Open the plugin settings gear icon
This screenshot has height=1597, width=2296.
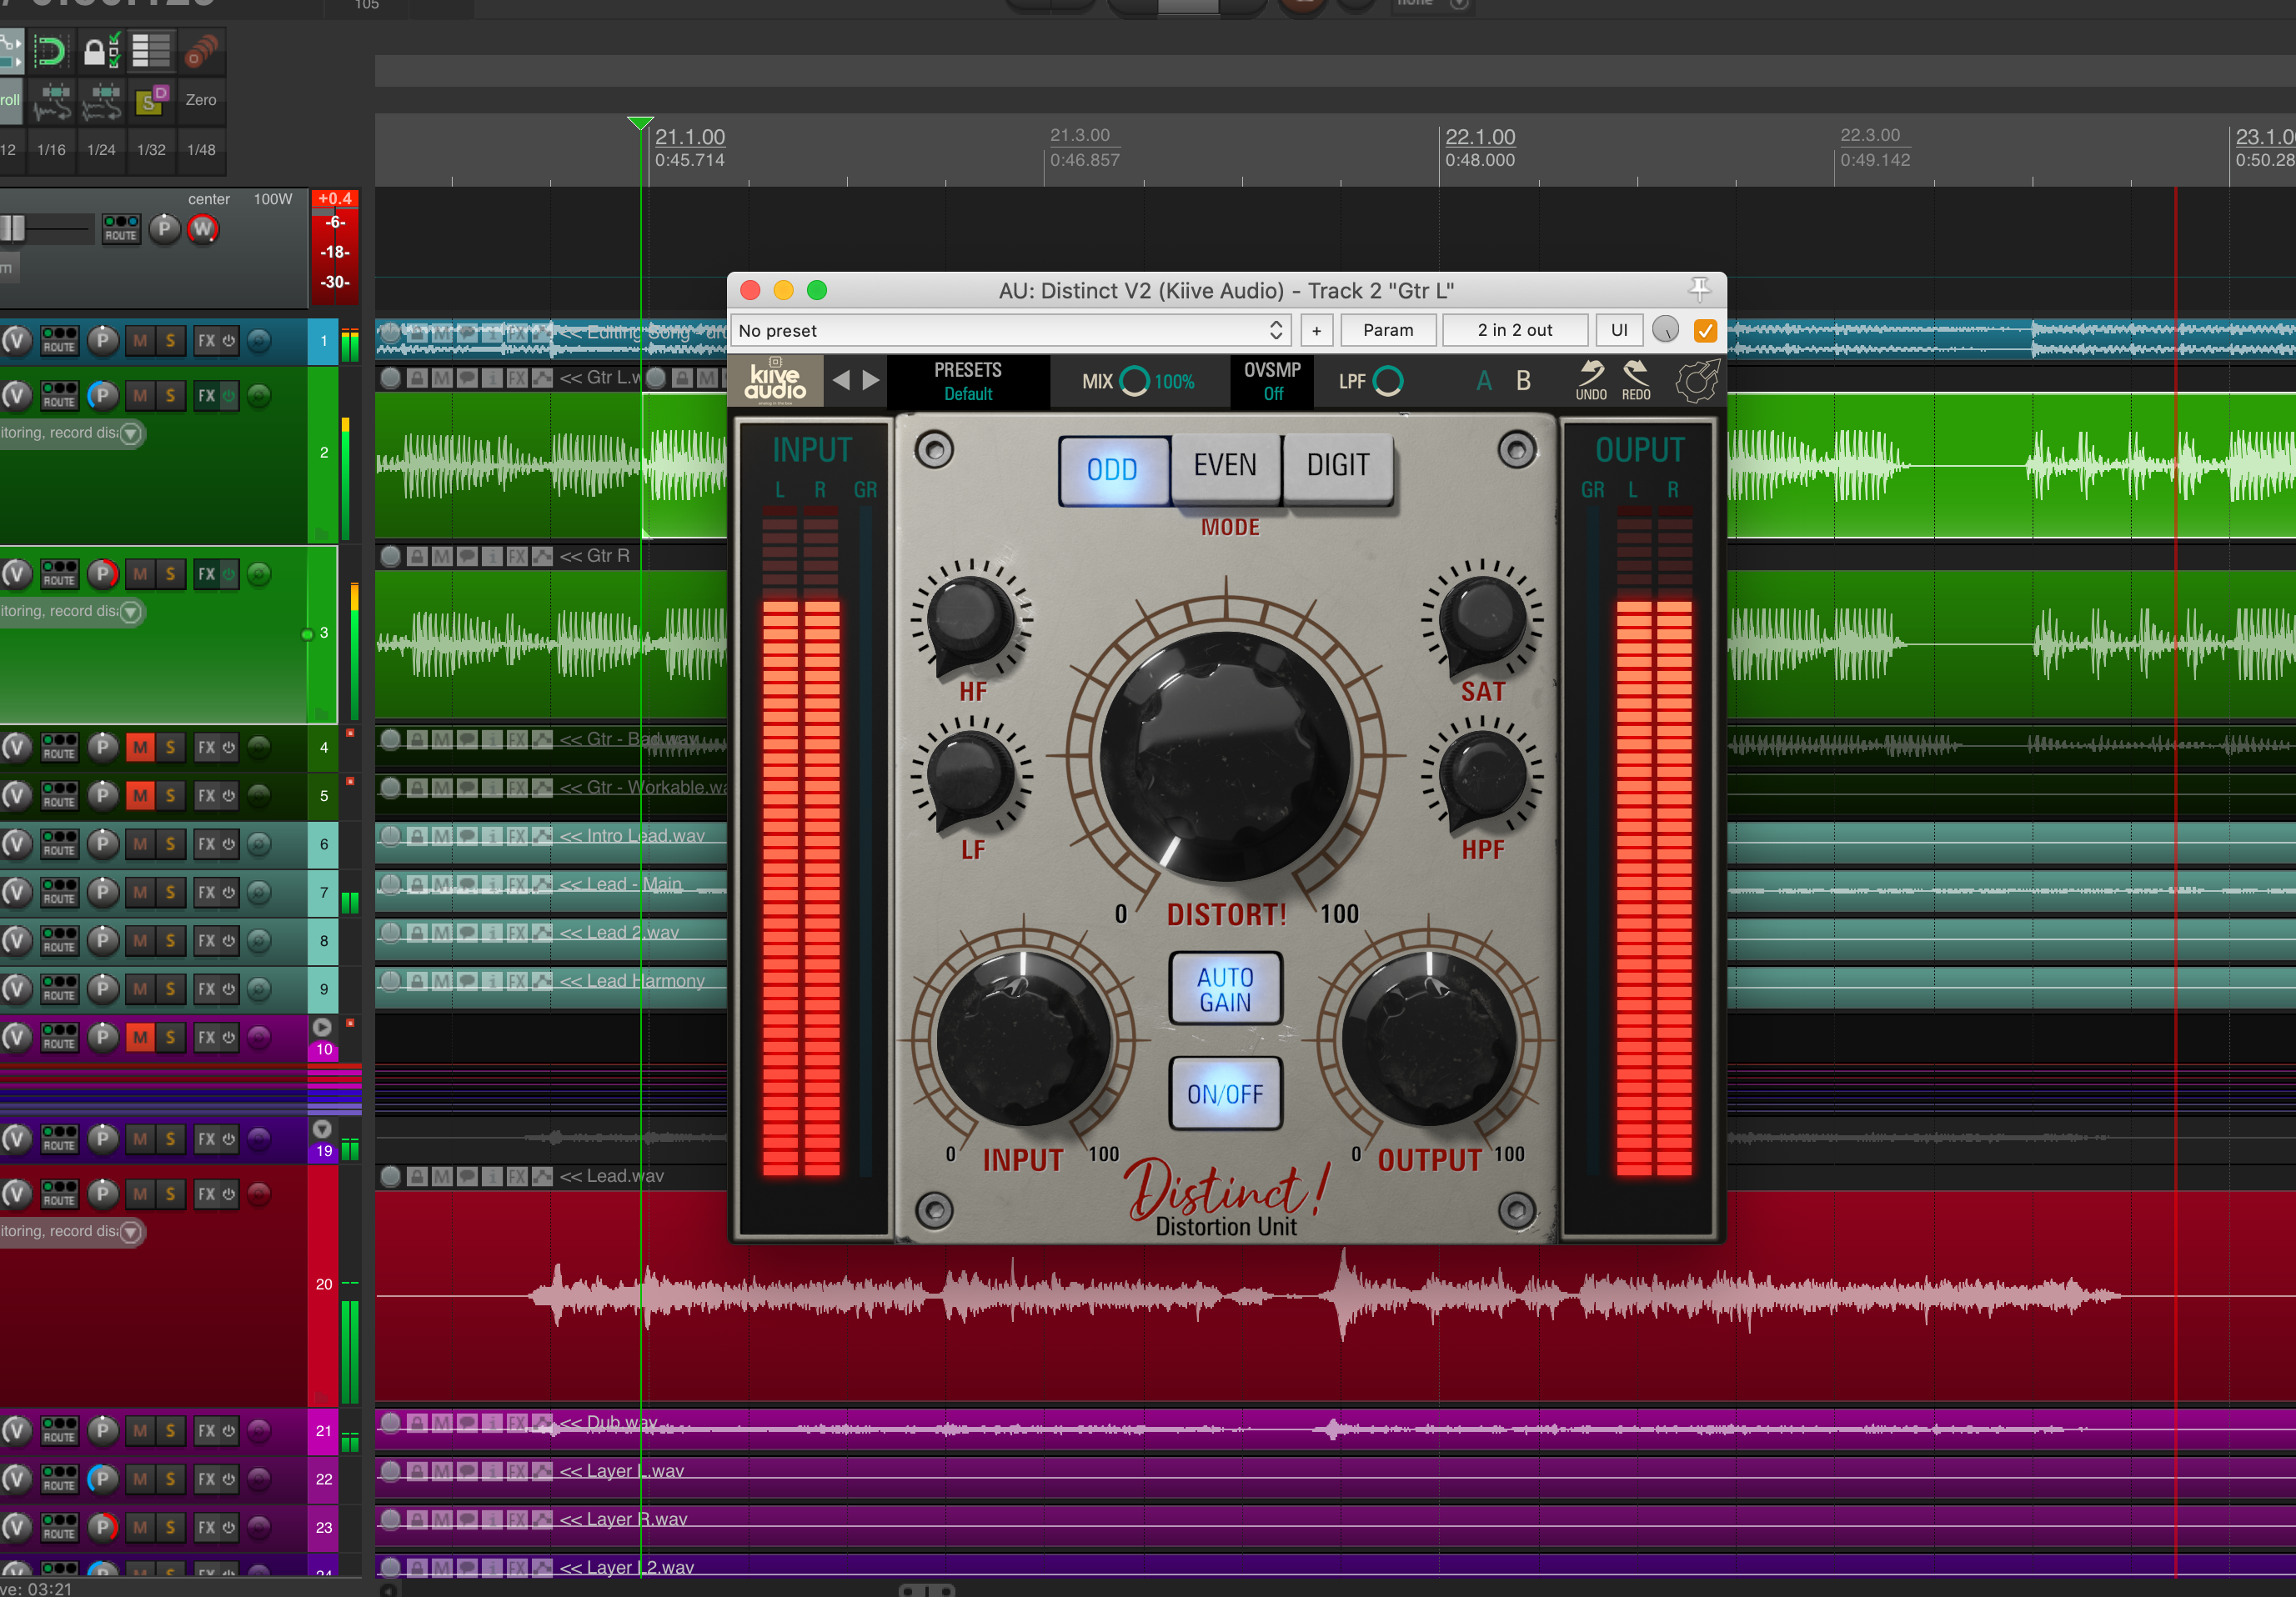[x=1696, y=381]
